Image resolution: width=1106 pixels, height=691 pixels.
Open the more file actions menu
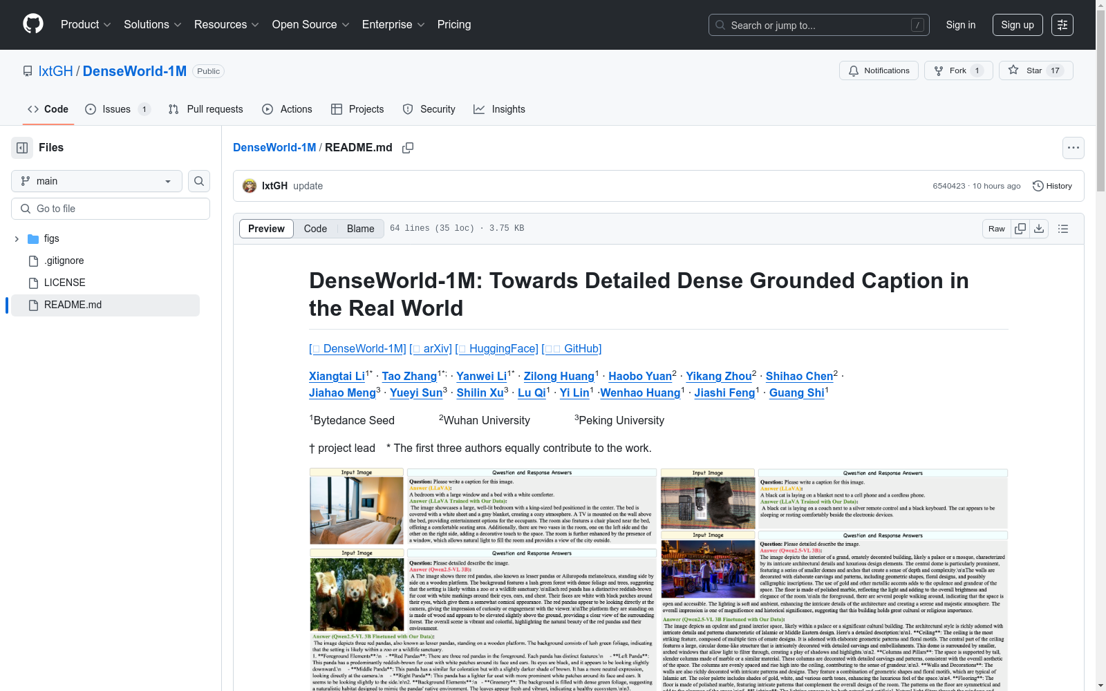(1073, 148)
